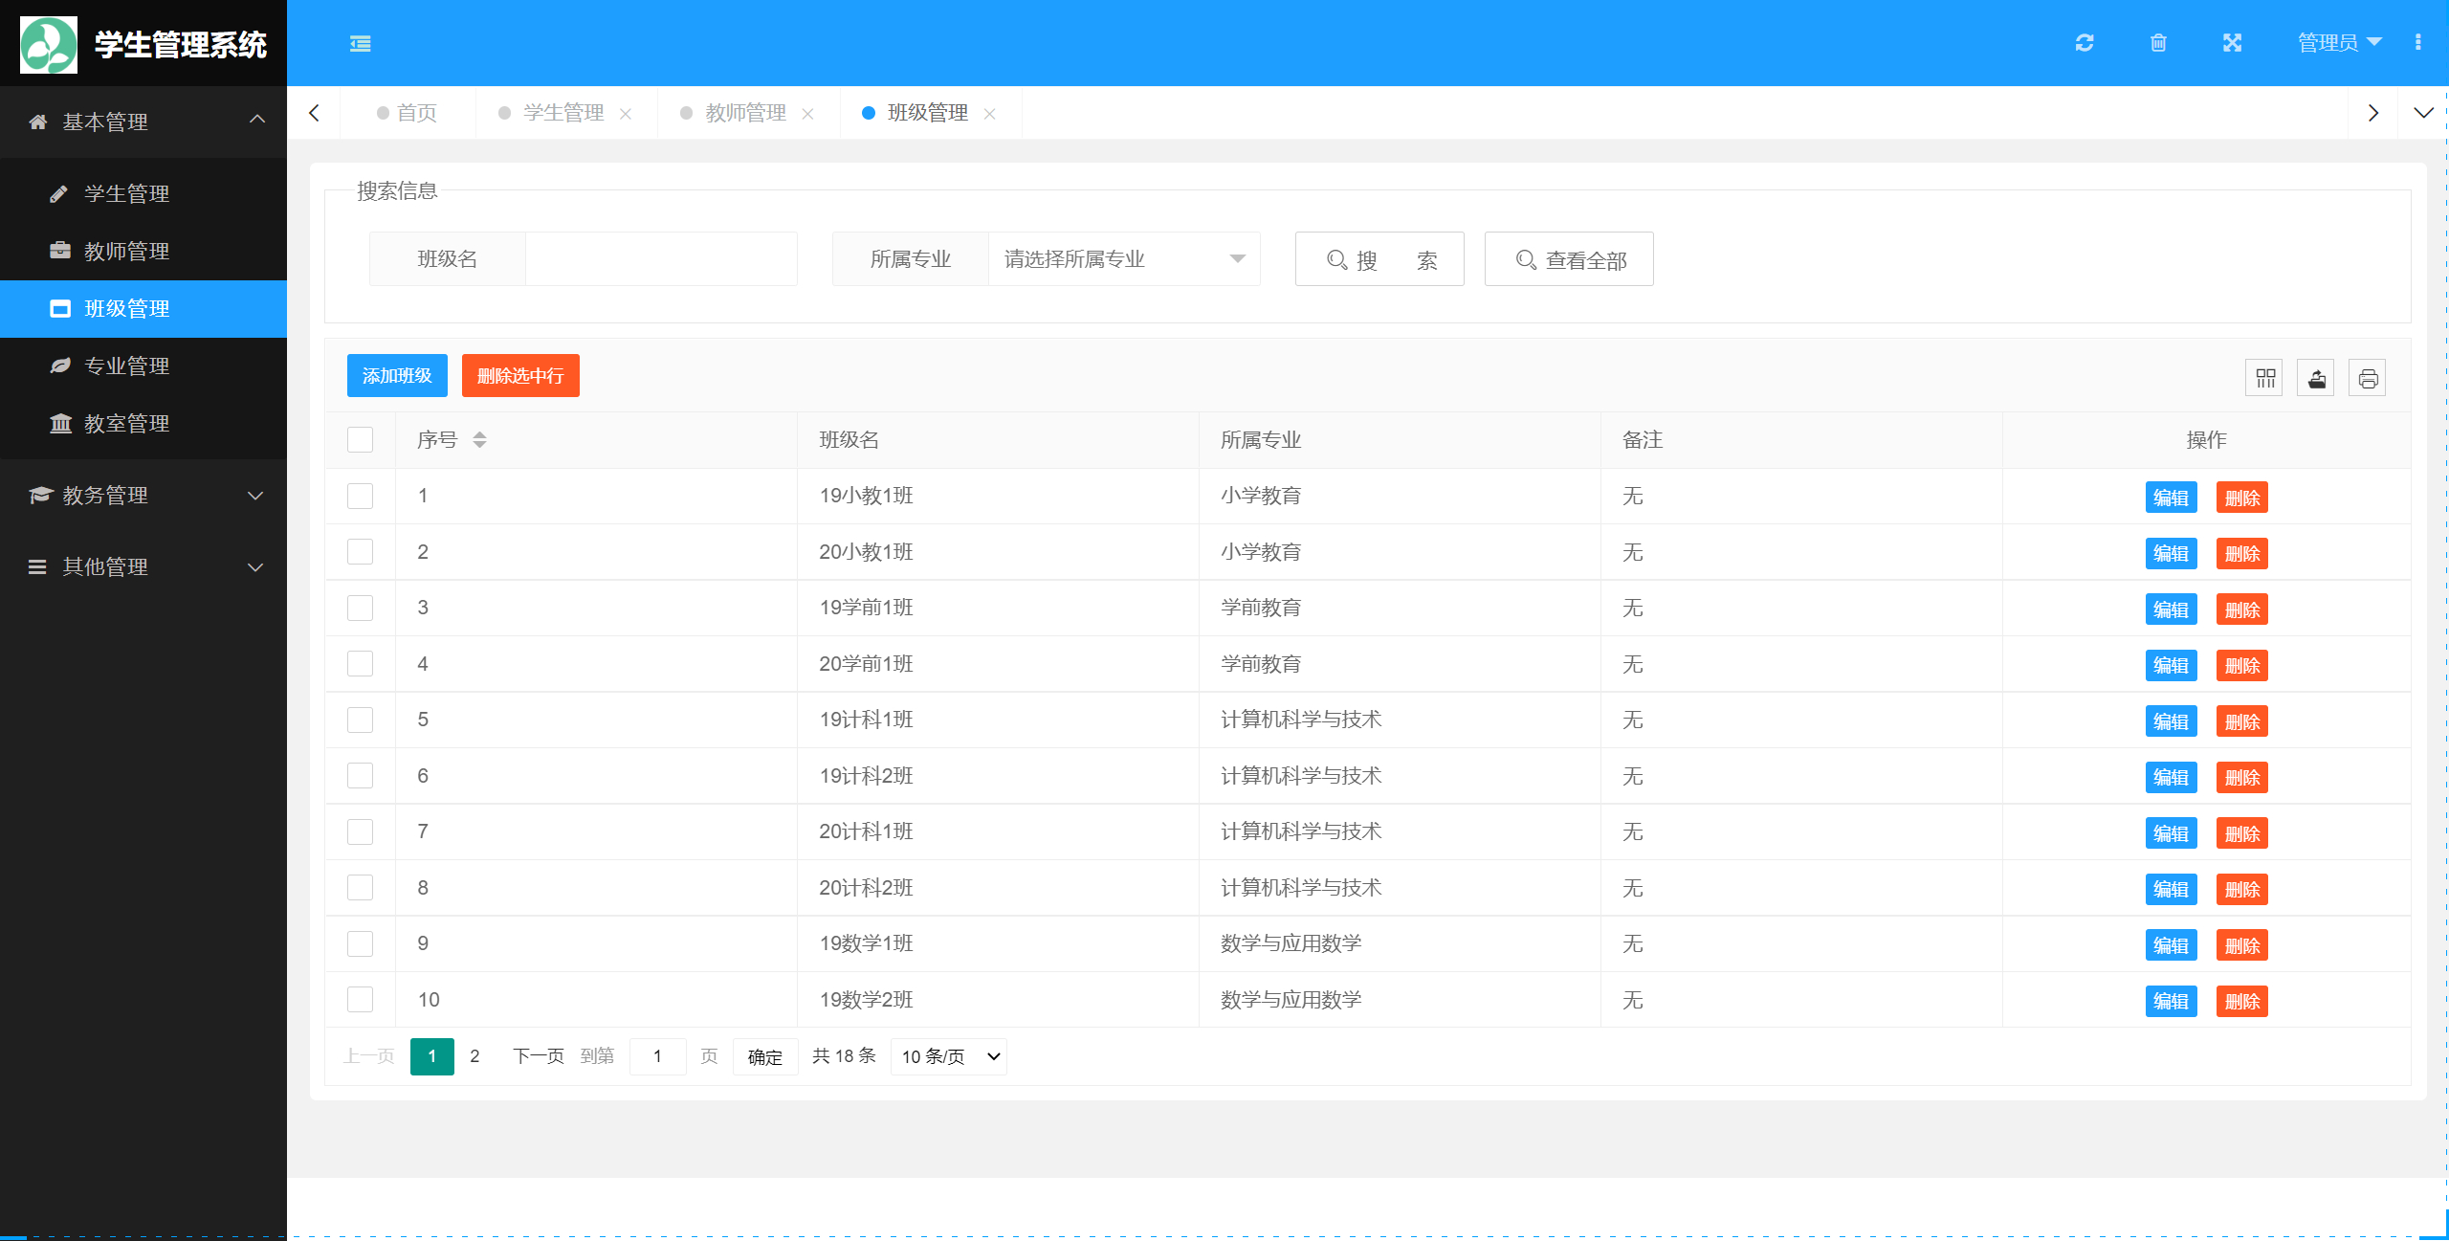Image resolution: width=2449 pixels, height=1241 pixels.
Task: Sort the table by 序号 column
Action: pyautogui.click(x=479, y=440)
